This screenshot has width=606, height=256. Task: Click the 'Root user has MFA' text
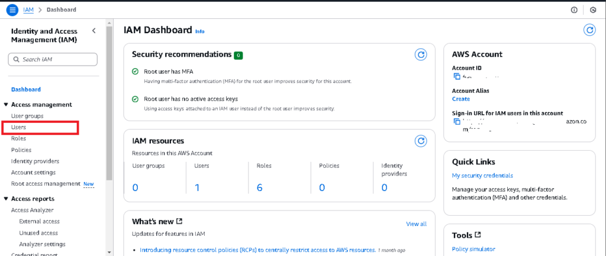coord(169,72)
